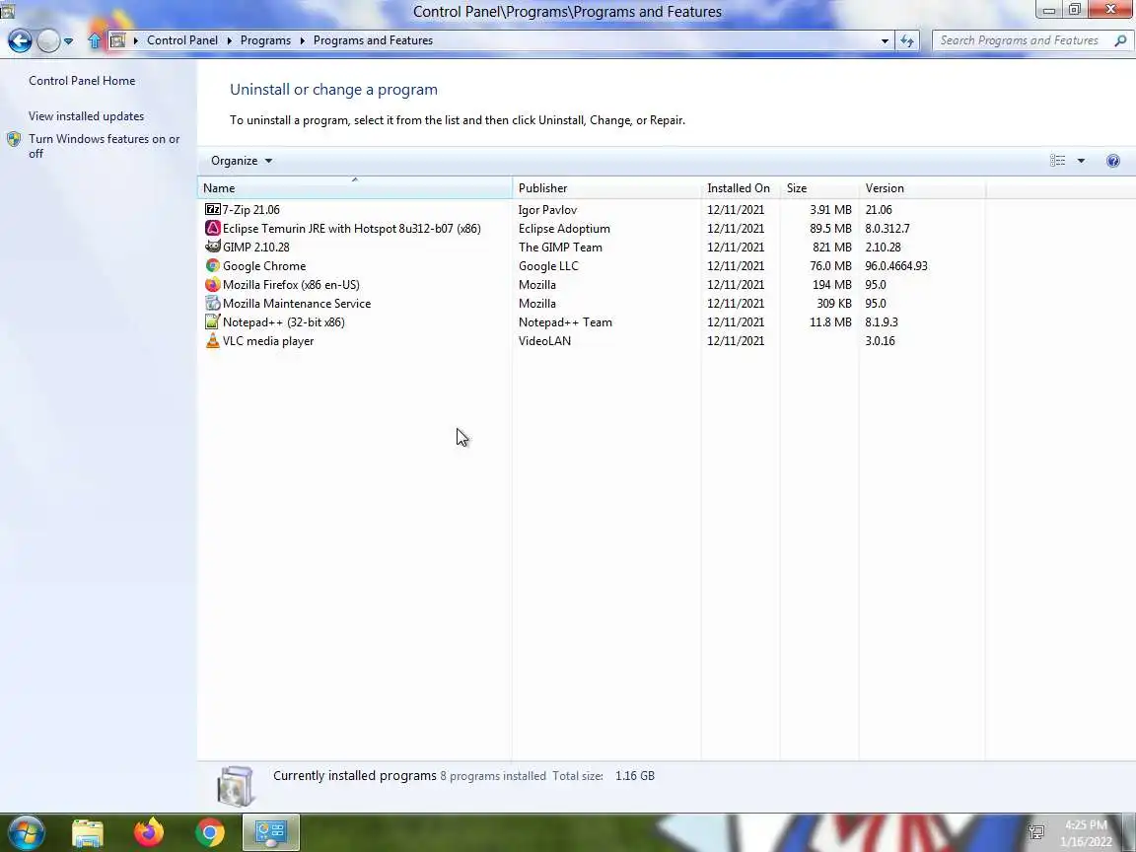Open the recent pages dropdown arrow
Screen dimensions: 1136x852
tap(68, 41)
